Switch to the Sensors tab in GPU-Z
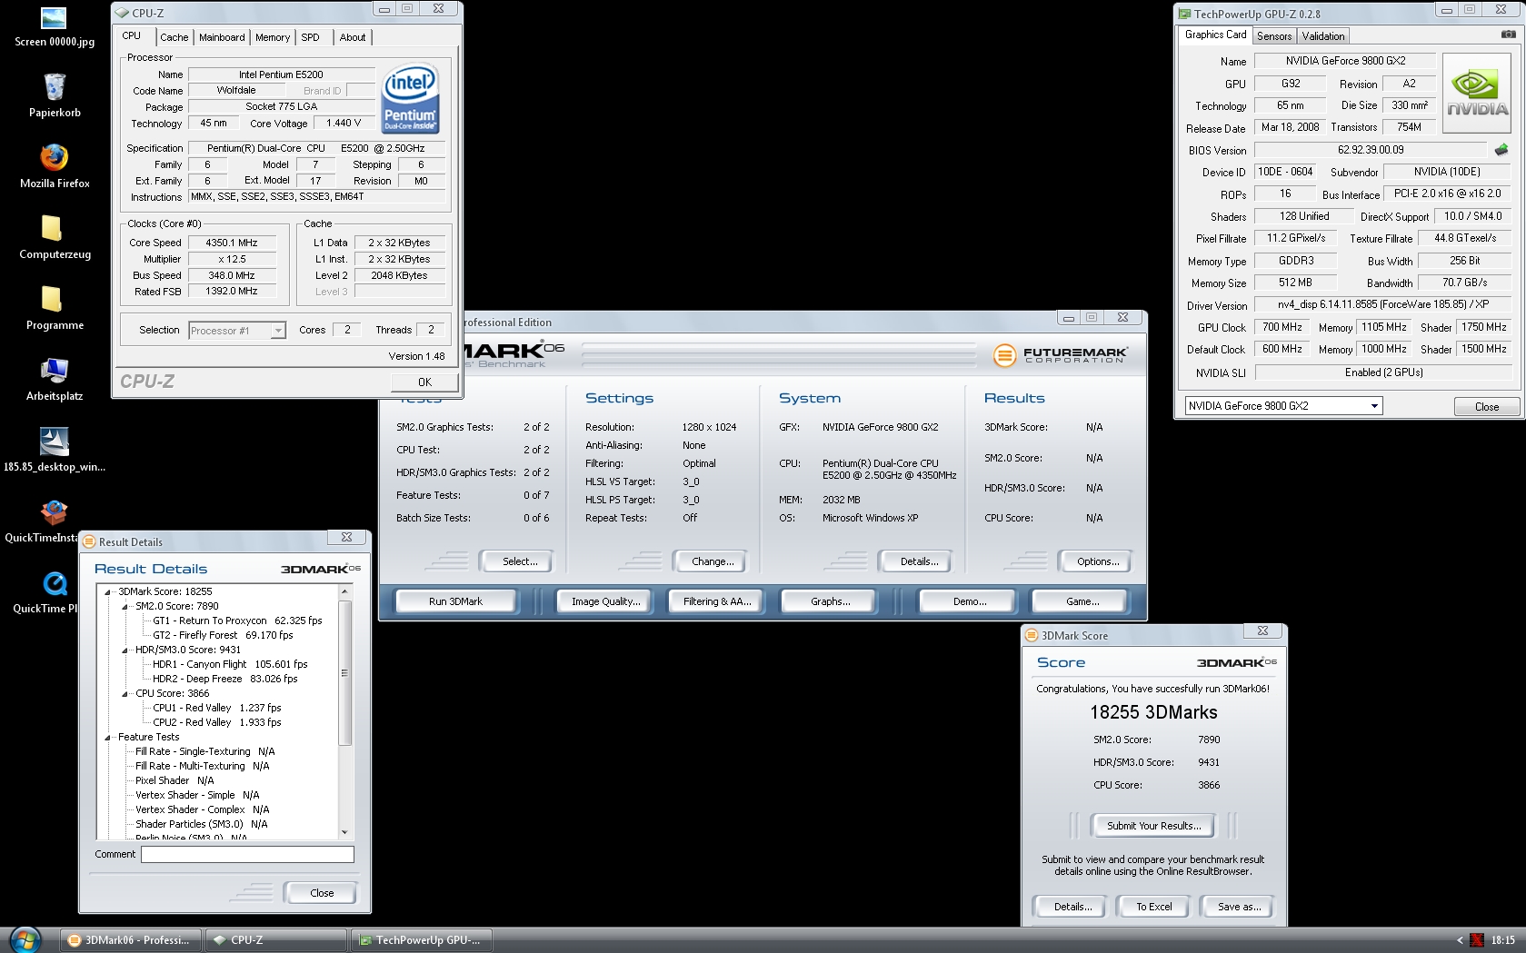The width and height of the screenshot is (1526, 953). pyautogui.click(x=1273, y=36)
